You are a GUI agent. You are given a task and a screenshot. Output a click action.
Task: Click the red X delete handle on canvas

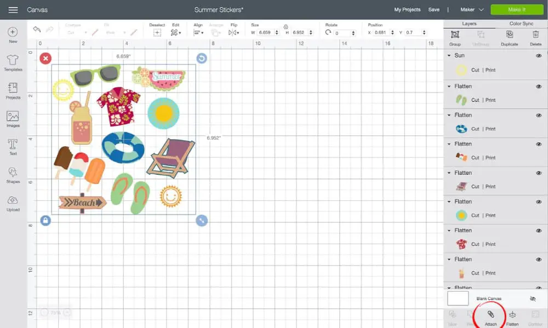(x=45, y=59)
